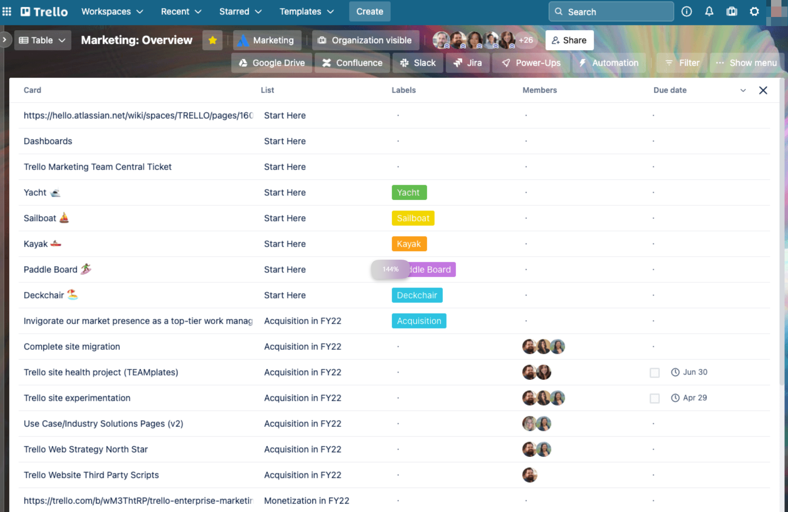Share the board
The image size is (788, 512).
(569, 40)
